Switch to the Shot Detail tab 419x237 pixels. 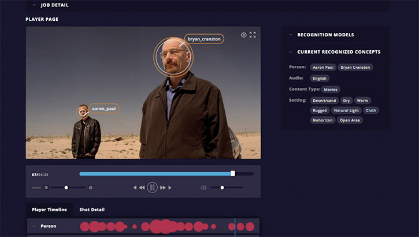coord(92,209)
